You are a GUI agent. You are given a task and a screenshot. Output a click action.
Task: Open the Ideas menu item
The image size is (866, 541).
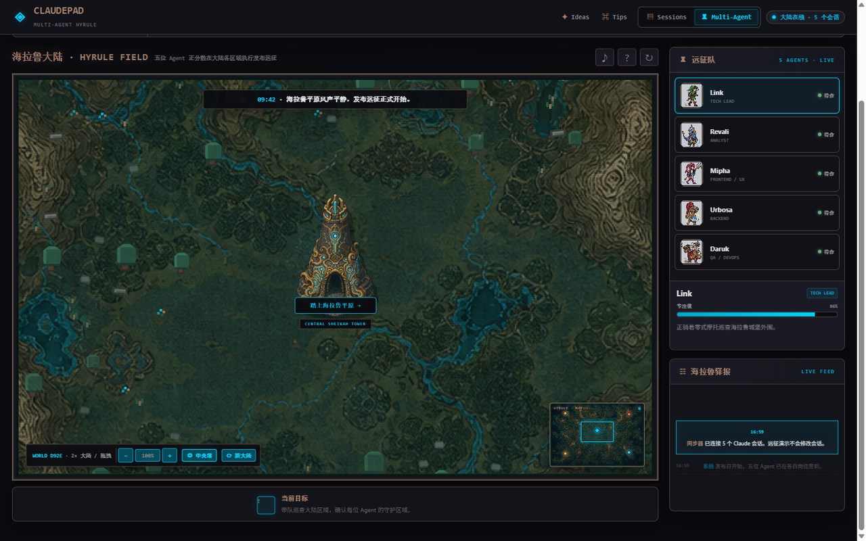pyautogui.click(x=575, y=17)
